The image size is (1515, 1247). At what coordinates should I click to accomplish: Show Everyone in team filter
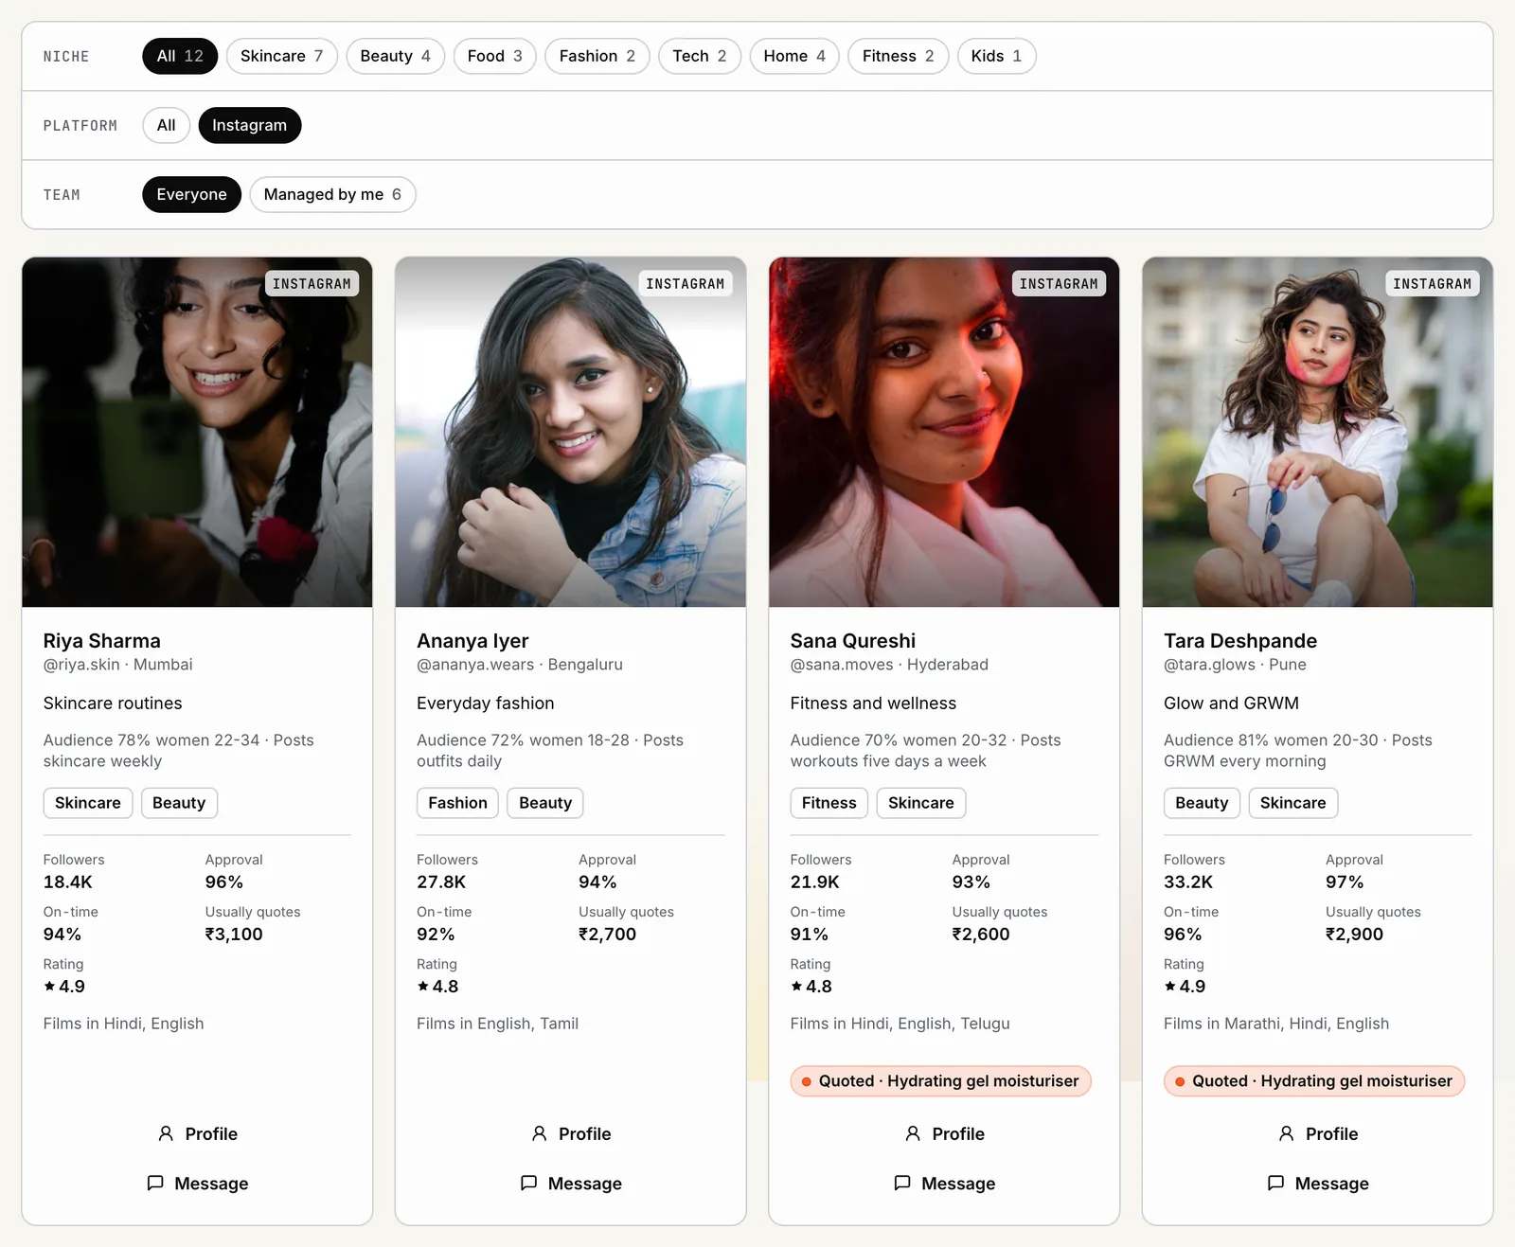pyautogui.click(x=191, y=194)
